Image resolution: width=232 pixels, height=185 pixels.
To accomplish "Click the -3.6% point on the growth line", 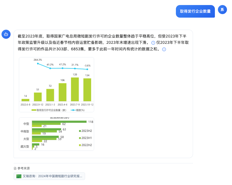I will pos(87,69).
